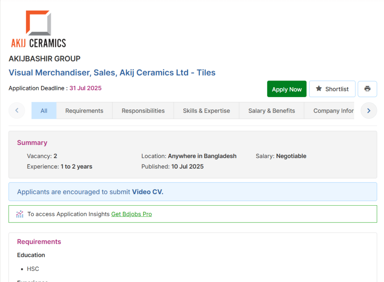Click location Anywhere in Bangladesh
This screenshot has height=282, width=384.
tap(189, 156)
